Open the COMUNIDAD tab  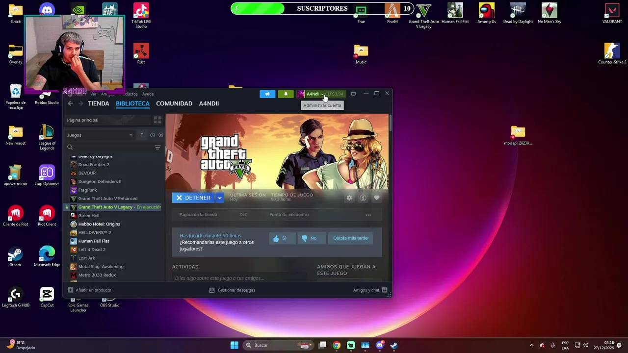click(x=174, y=103)
